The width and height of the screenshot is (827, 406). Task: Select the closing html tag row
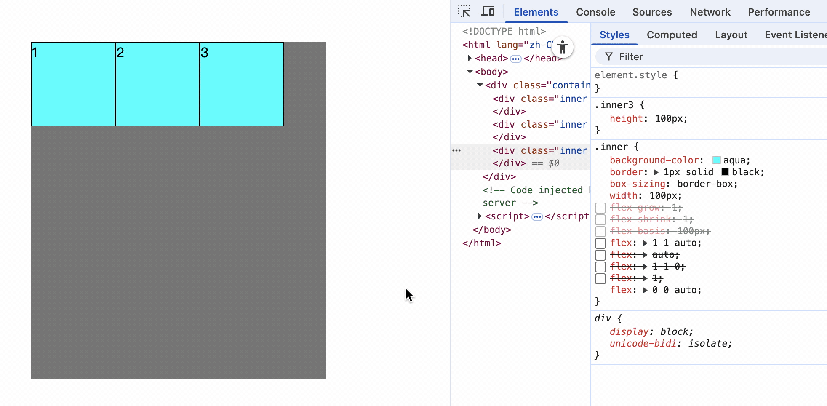click(x=520, y=243)
